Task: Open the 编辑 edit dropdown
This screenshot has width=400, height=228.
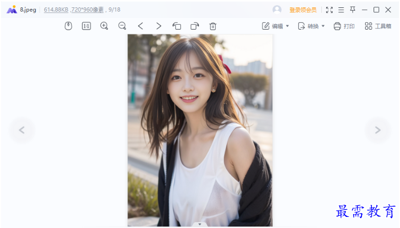Action: 275,26
